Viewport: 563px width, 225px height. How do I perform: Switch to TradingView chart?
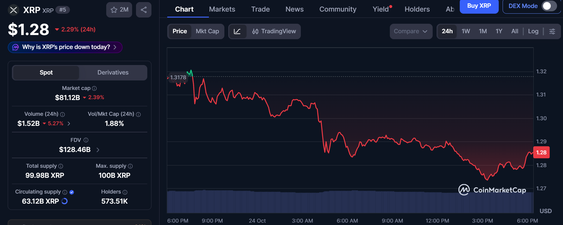(274, 31)
